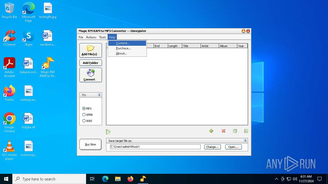
Task: Click the Title column header
Action: click(x=191, y=46)
